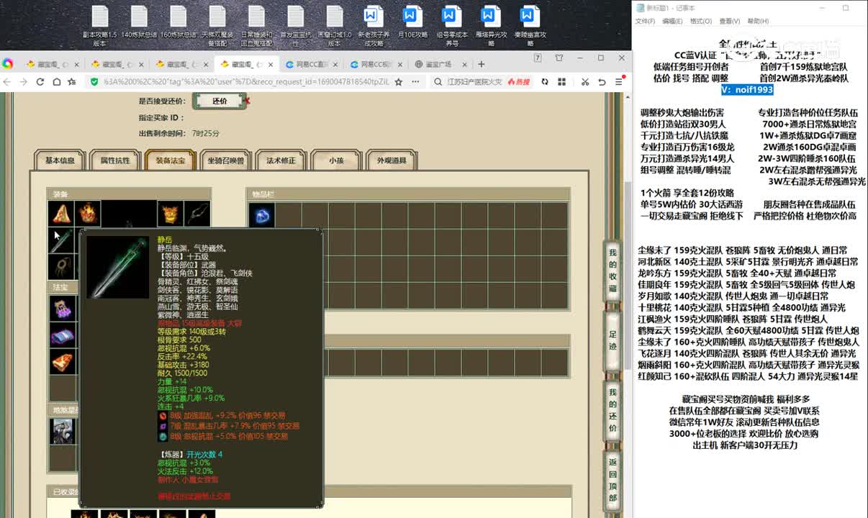Open 我的收藏 side button
868x518 pixels.
click(612, 271)
